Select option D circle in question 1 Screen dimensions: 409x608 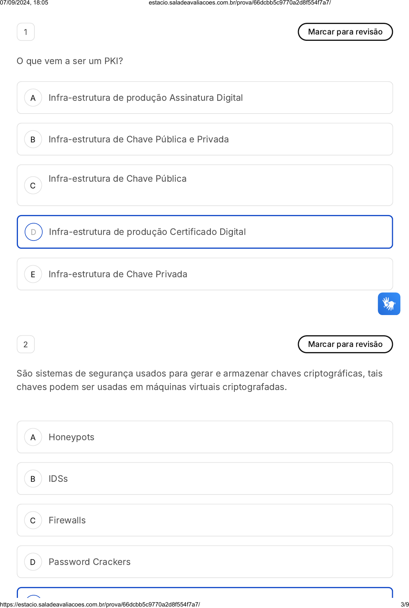click(33, 232)
